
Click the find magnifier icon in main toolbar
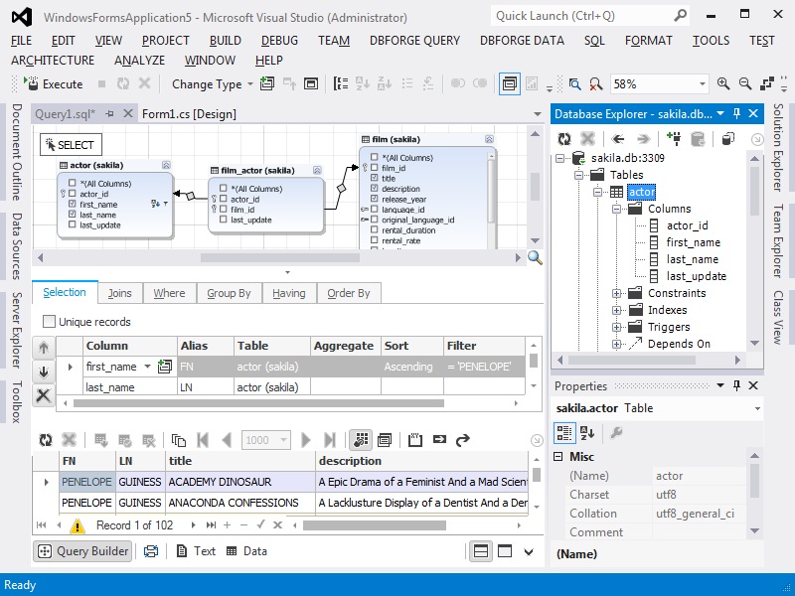574,83
